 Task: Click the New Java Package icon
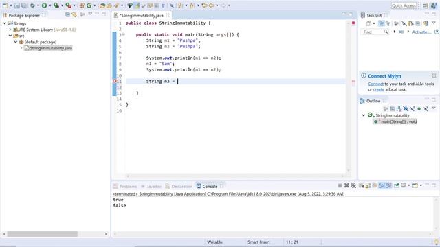[x=82, y=5]
